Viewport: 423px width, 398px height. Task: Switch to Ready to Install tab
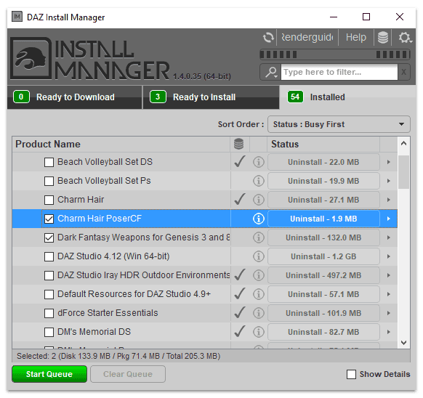click(x=211, y=97)
